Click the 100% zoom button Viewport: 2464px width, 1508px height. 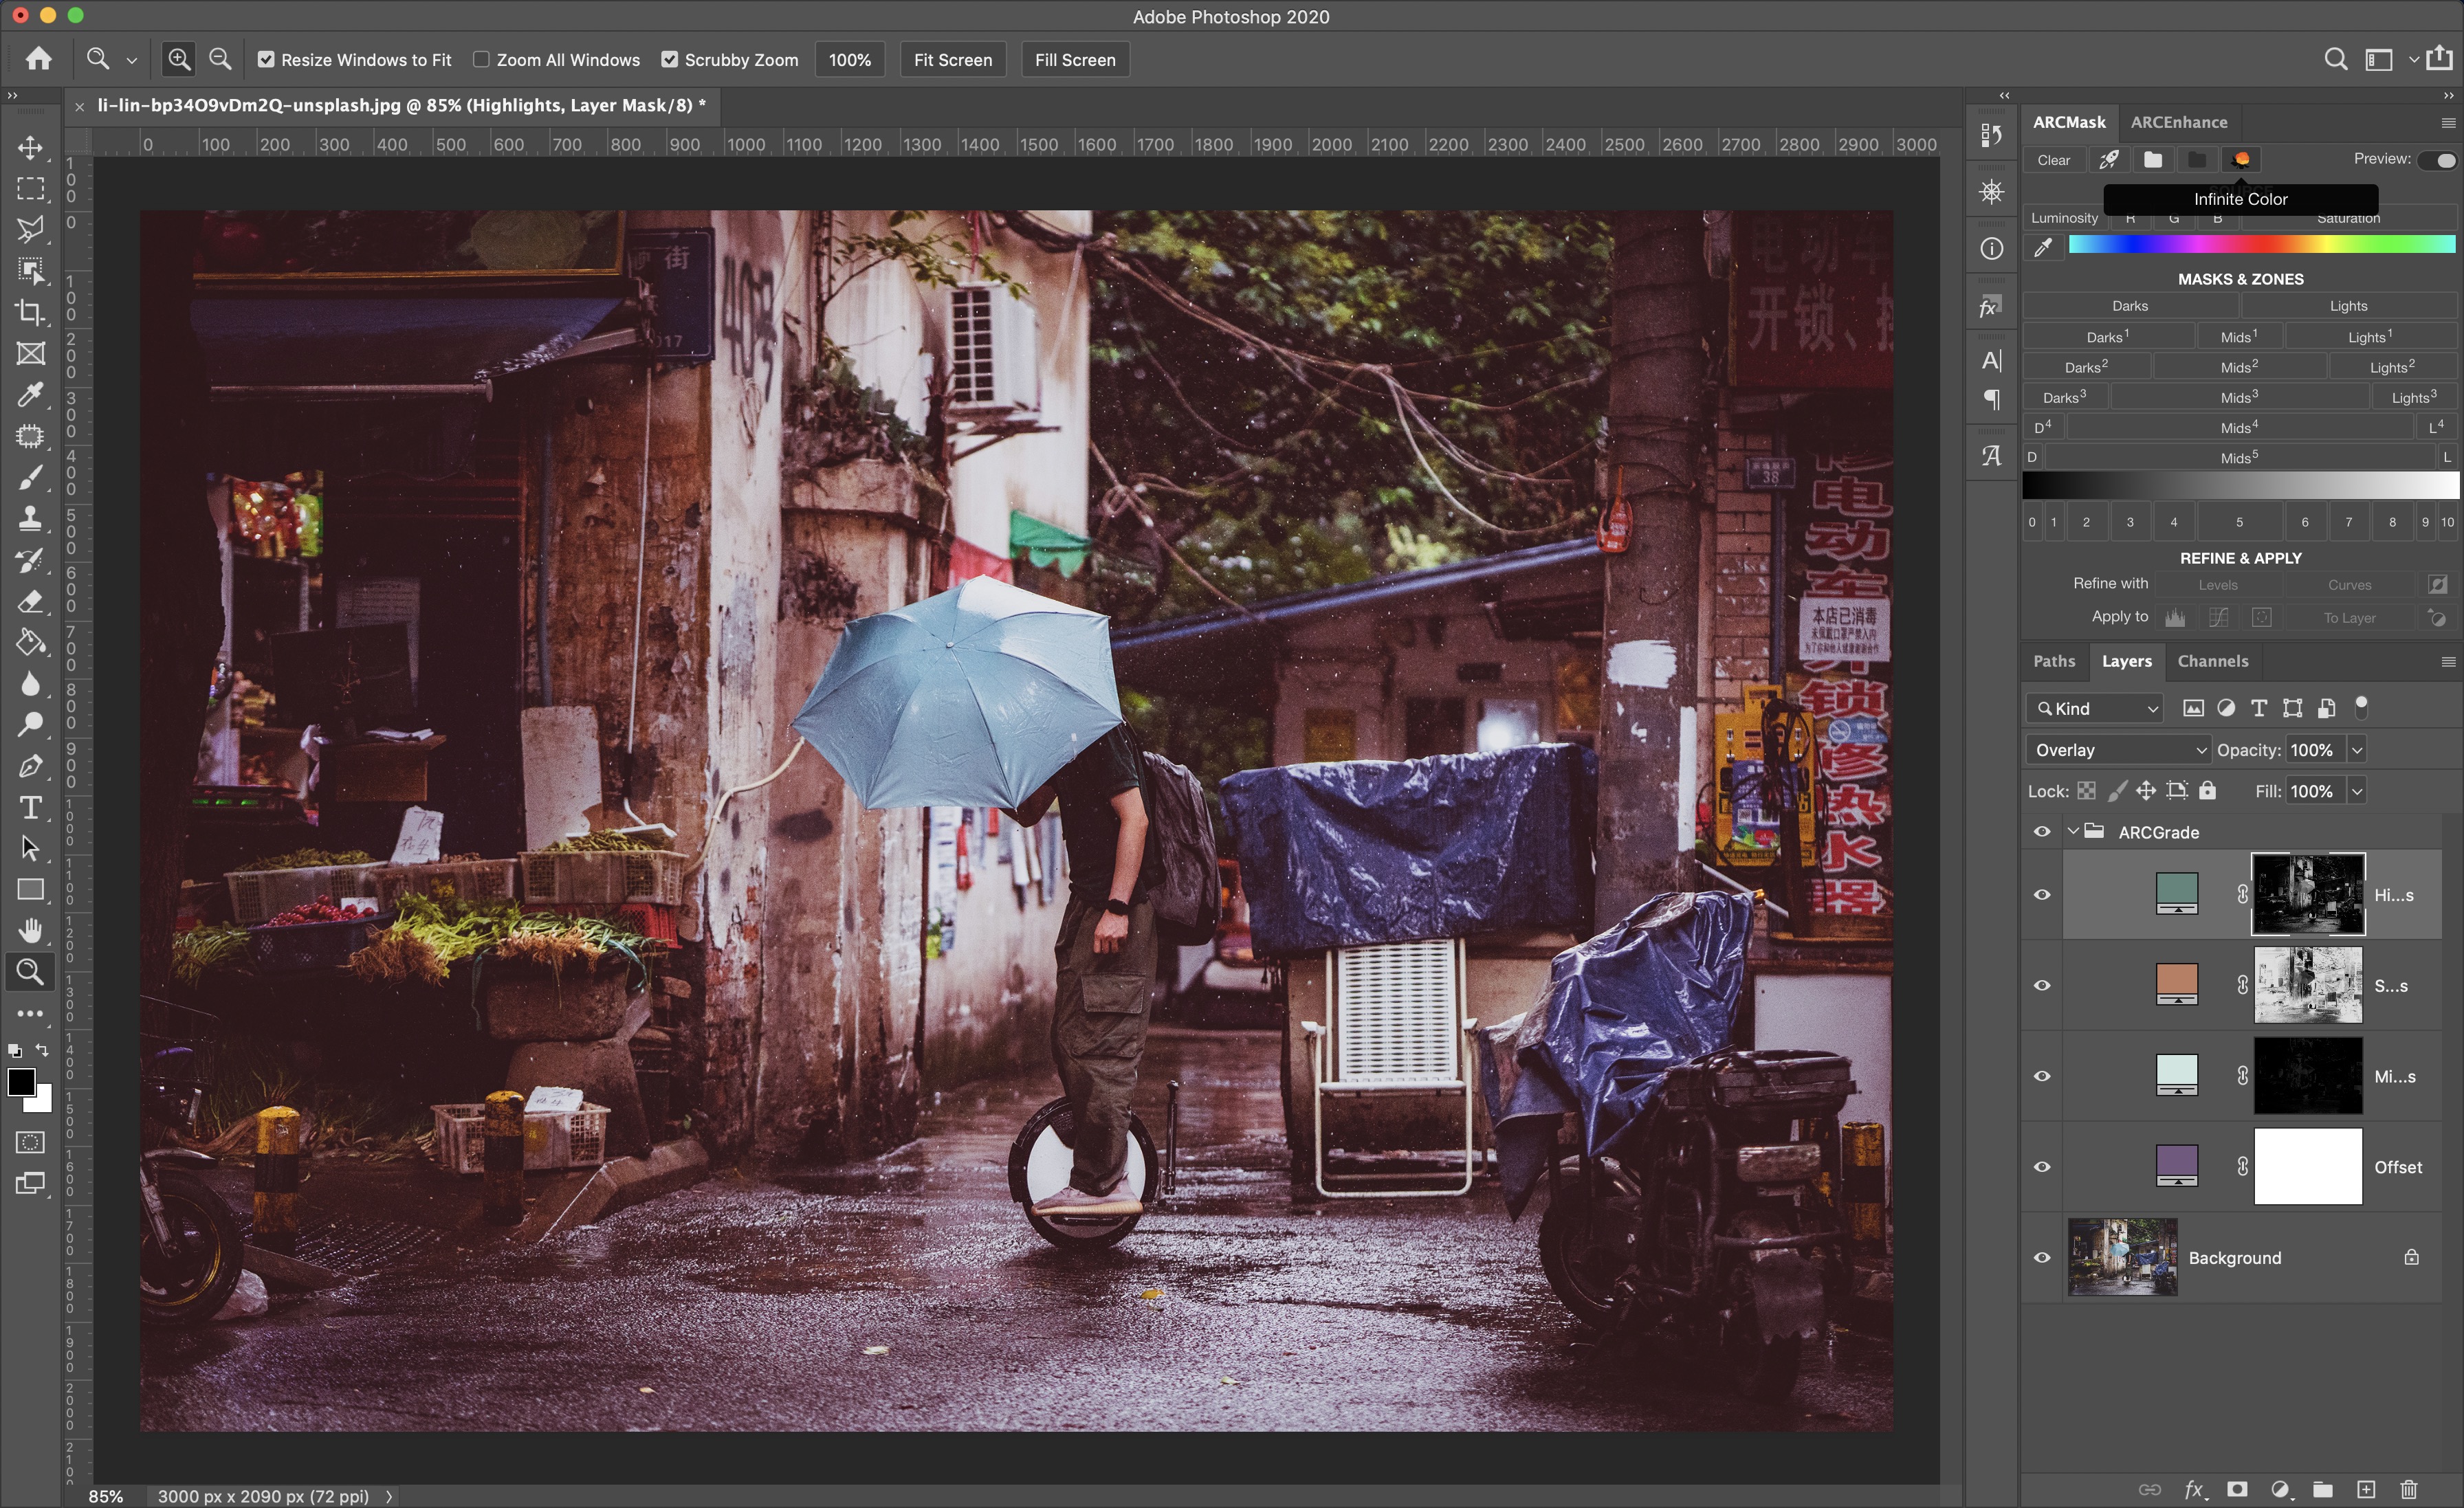tap(849, 60)
